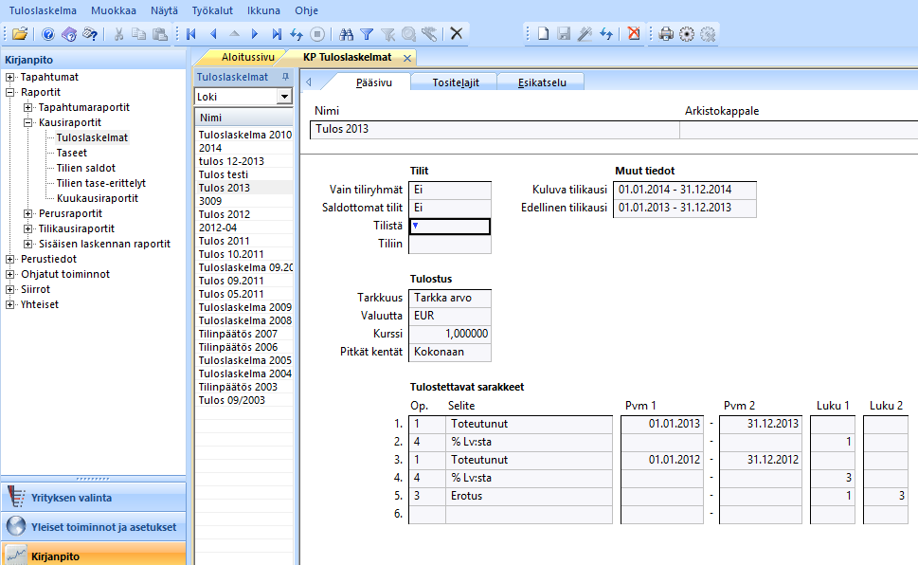The height and width of the screenshot is (565, 918).
Task: Click the Tarkkuus field Tarkka arvo
Action: click(450, 298)
